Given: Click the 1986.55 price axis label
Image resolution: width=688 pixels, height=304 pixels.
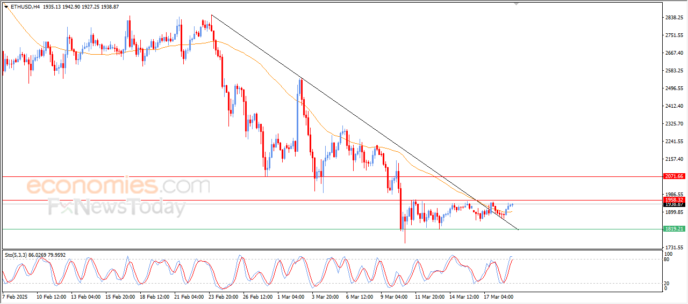Looking at the screenshot, I should point(674,195).
